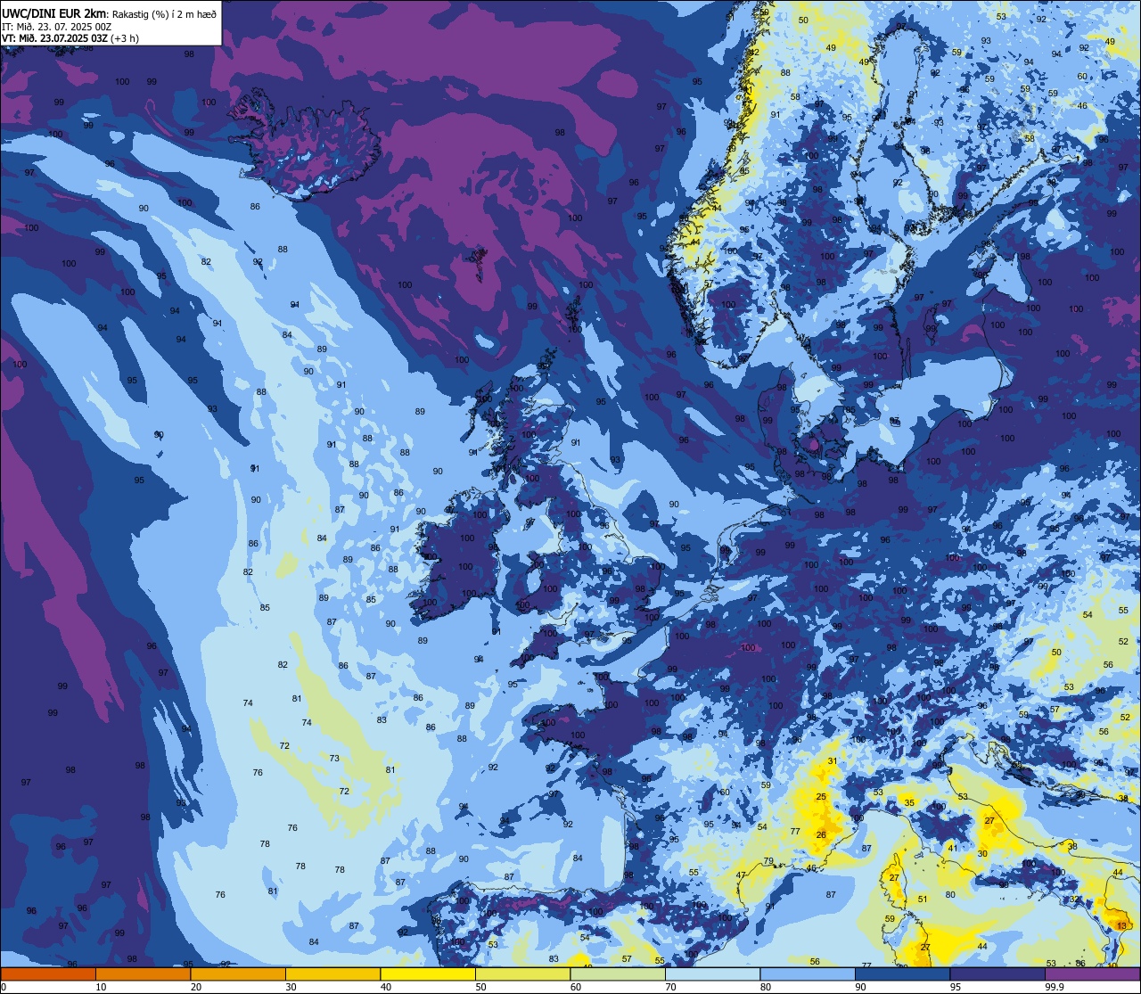The height and width of the screenshot is (994, 1141).
Task: Click the '73' humidity value over the Atlantic
Action: pyautogui.click(x=334, y=759)
